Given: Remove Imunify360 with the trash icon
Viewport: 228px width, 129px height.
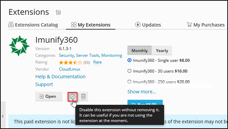Looking at the screenshot, I should click(83, 96).
